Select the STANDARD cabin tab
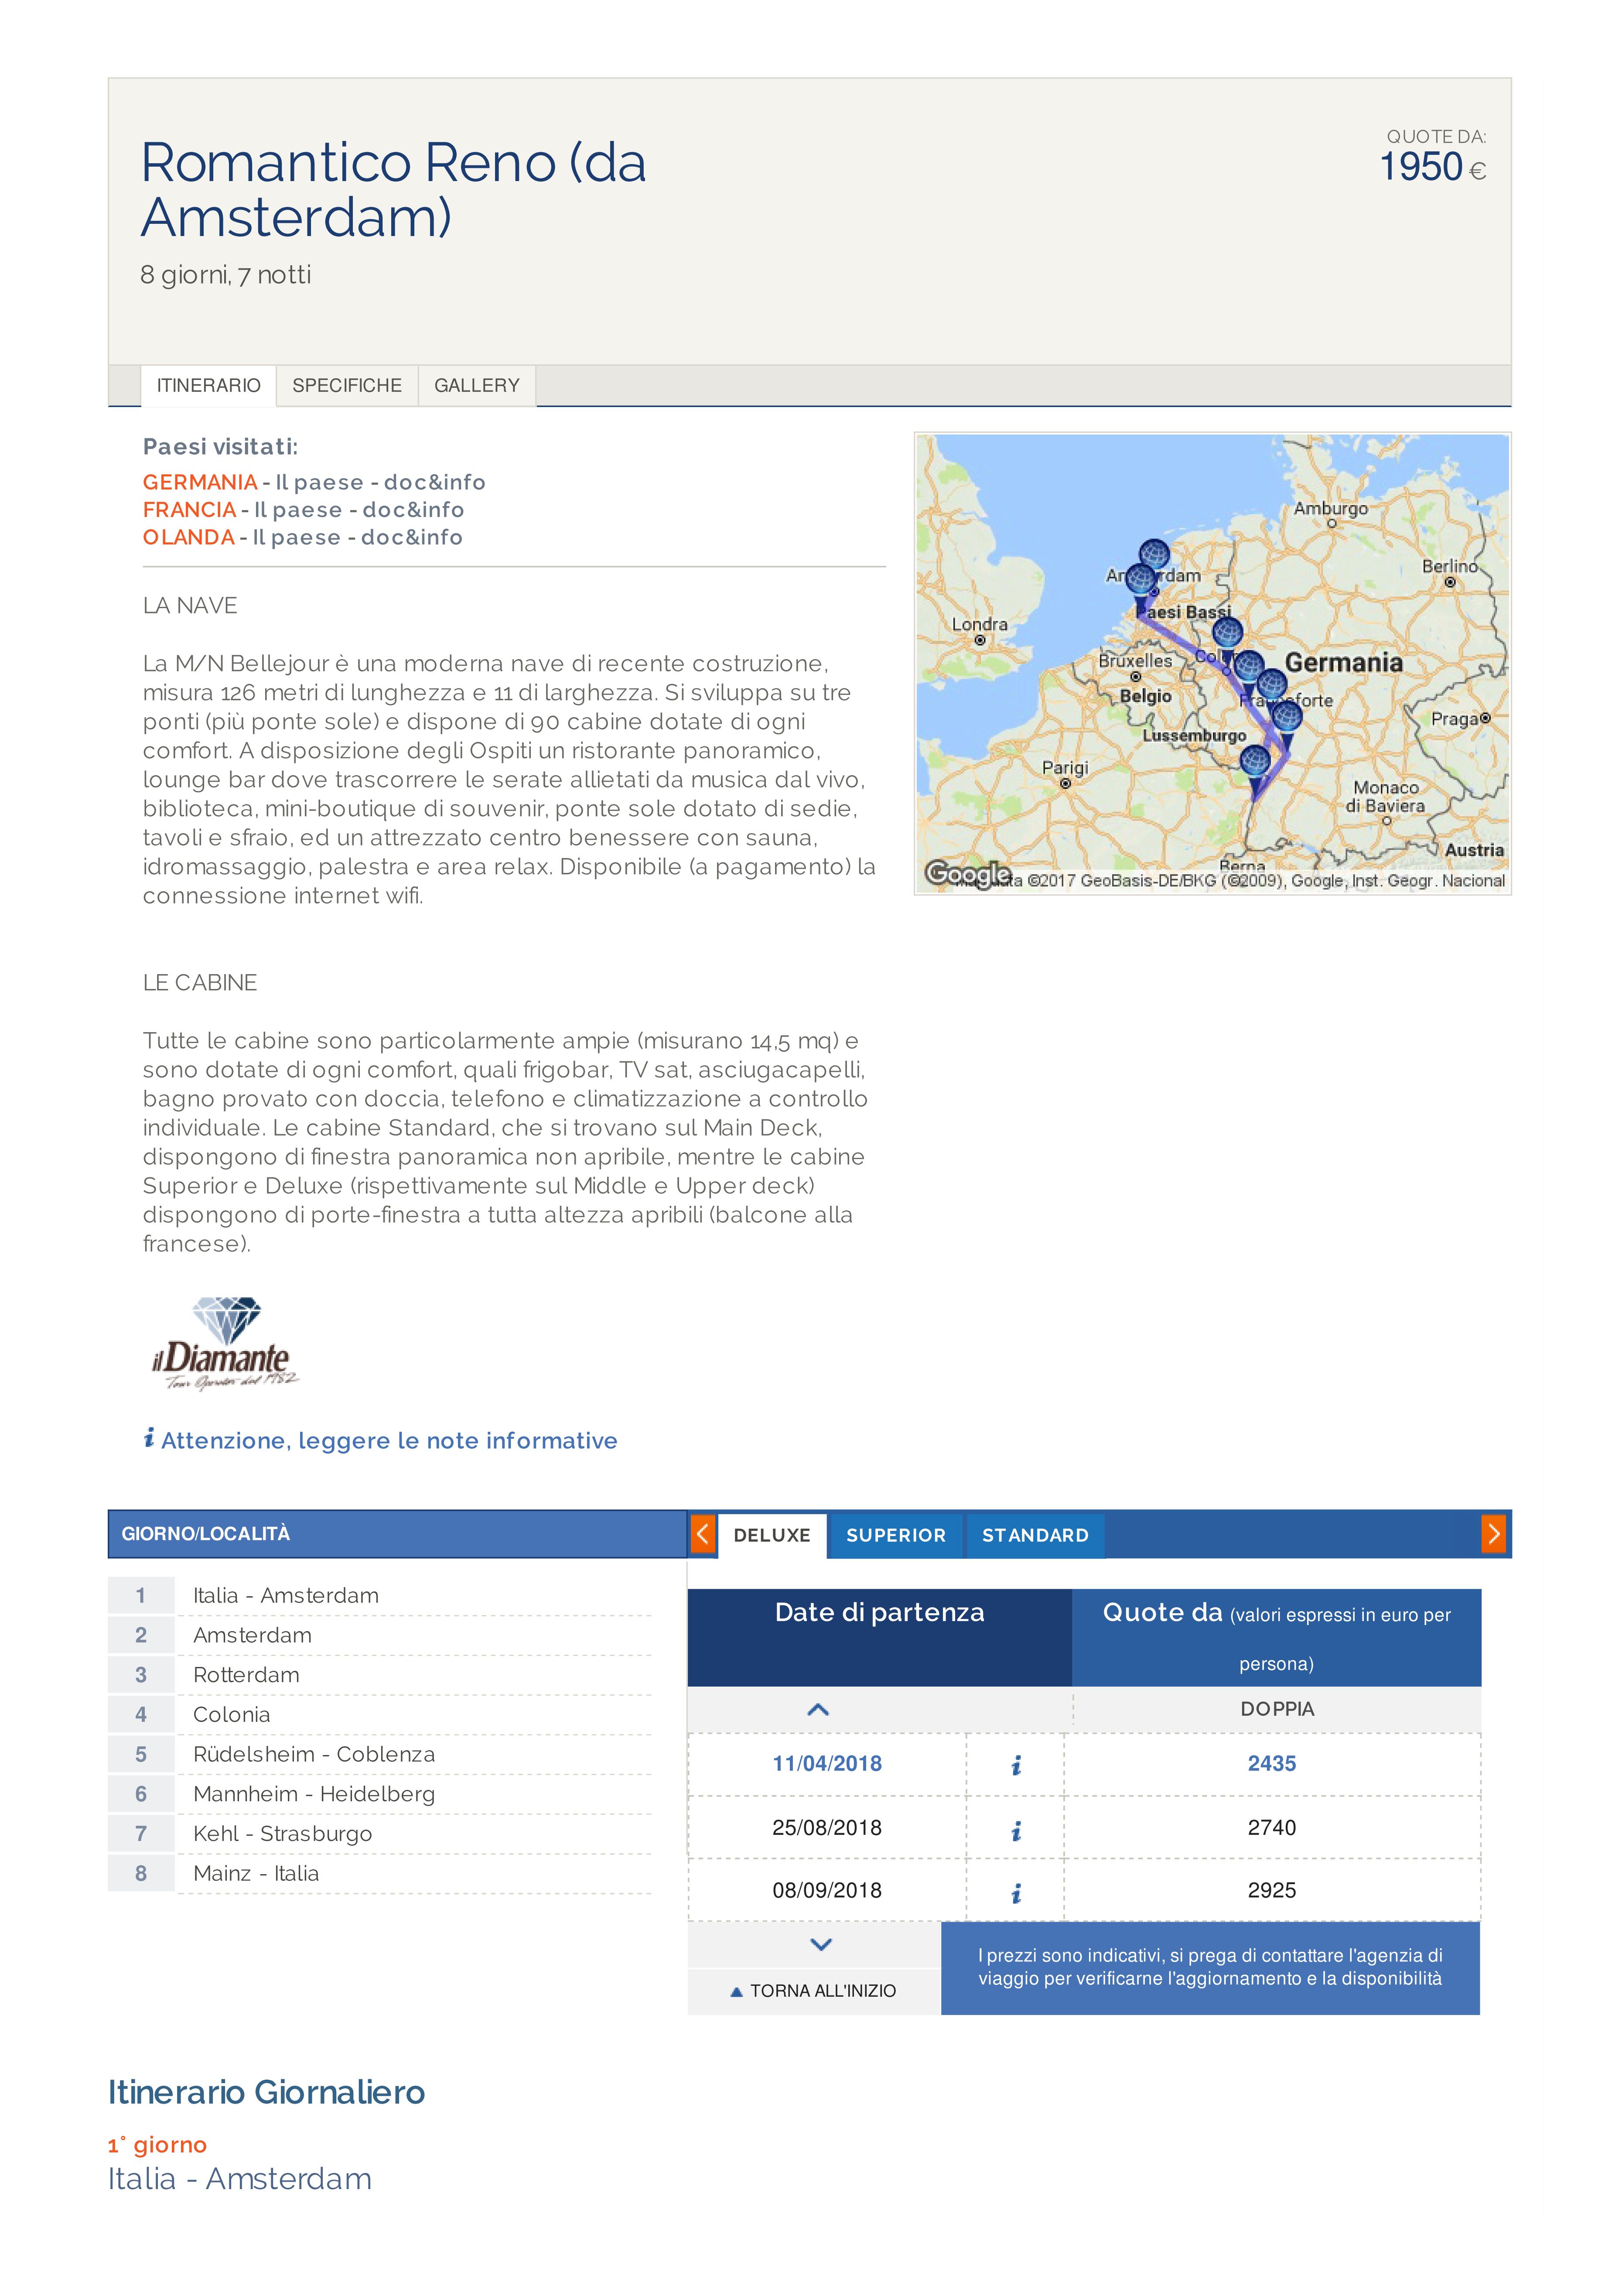The width and height of the screenshot is (1622, 2296). [1035, 1535]
